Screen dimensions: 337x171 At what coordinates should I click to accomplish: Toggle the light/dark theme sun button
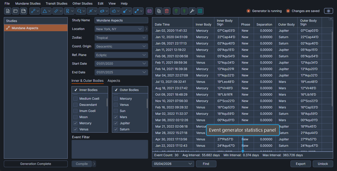tap(329, 11)
